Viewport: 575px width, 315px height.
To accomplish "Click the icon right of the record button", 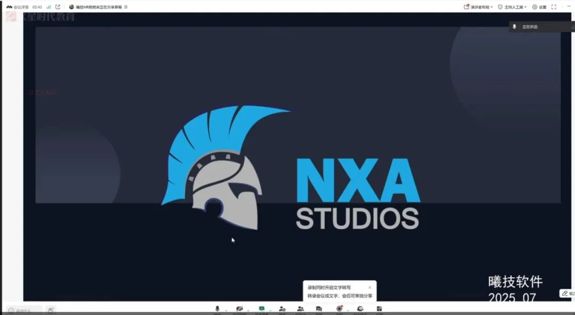I will click(360, 309).
